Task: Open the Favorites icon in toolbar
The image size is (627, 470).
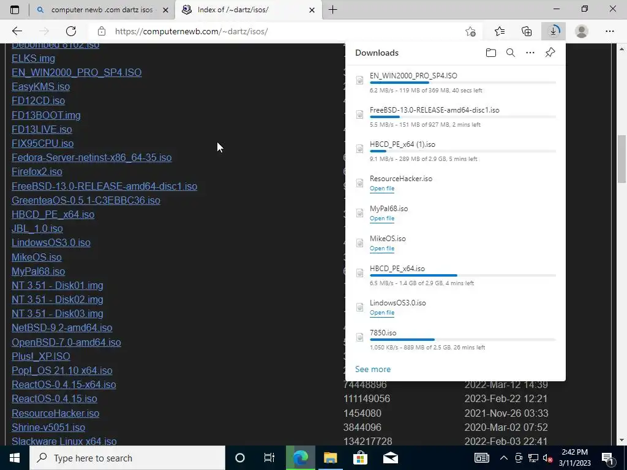Action: coord(500,31)
